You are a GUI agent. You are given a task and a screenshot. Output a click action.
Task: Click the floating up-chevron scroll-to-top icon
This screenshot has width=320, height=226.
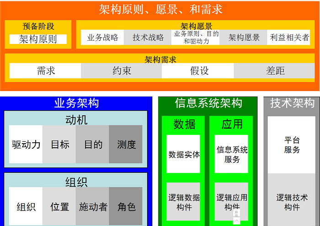point(236,221)
